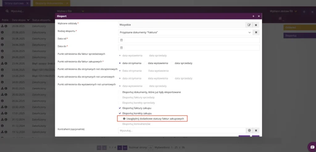Click the Kontrahent Wyszukaj search field

182,130
